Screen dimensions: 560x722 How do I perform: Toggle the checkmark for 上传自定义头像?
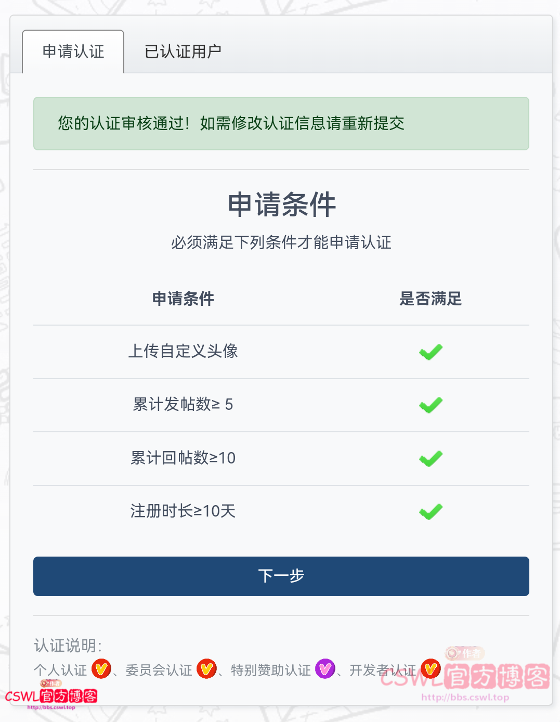coord(431,352)
